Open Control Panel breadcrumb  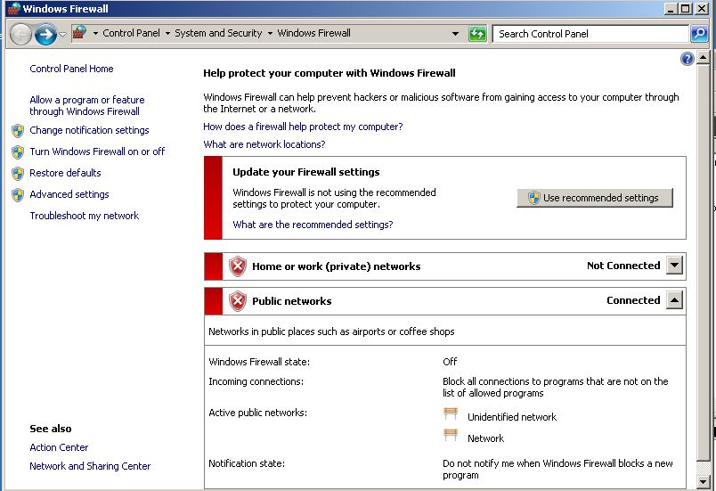click(131, 33)
